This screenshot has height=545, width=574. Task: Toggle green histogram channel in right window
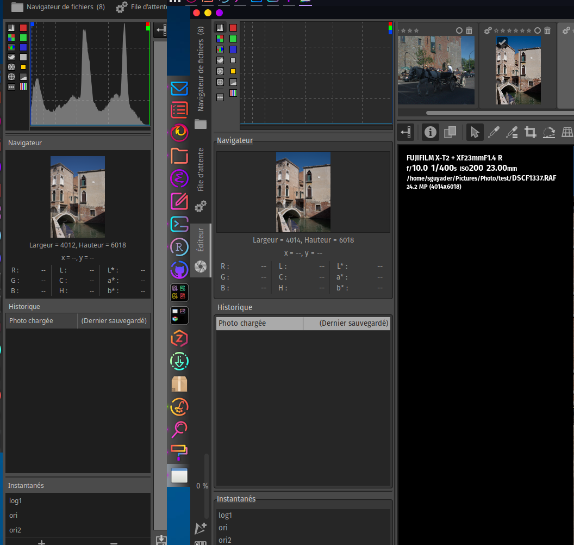pyautogui.click(x=233, y=39)
